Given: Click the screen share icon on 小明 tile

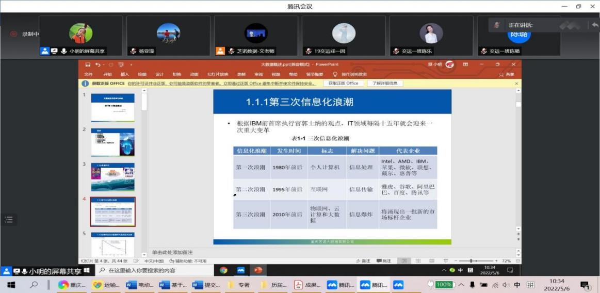Looking at the screenshot, I should pos(54,51).
